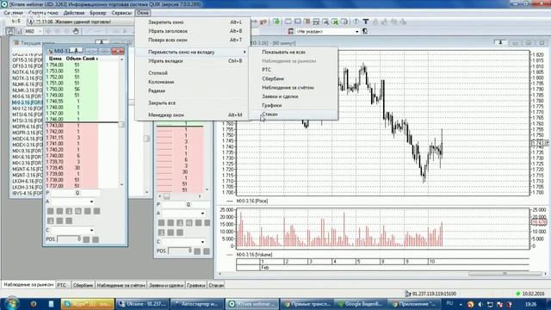Viewport: 551px width, 310px height.
Task: Open the C dropdown in second order book
Action: (x=203, y=242)
